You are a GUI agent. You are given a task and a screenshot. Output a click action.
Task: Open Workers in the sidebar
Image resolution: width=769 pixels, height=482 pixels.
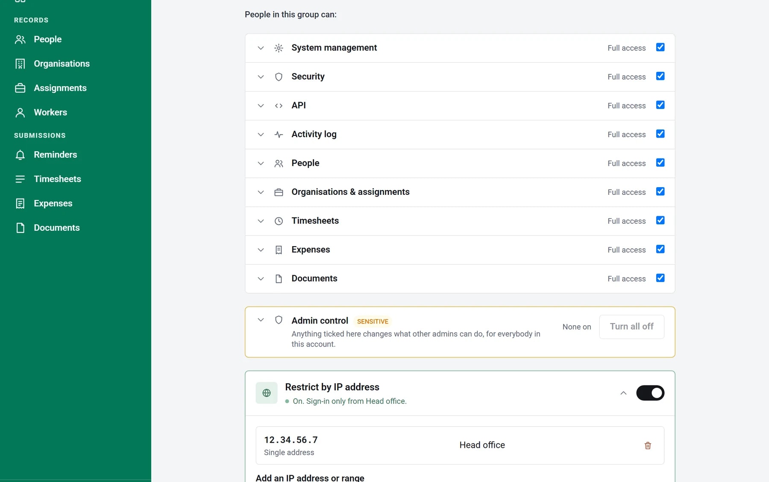pyautogui.click(x=50, y=112)
